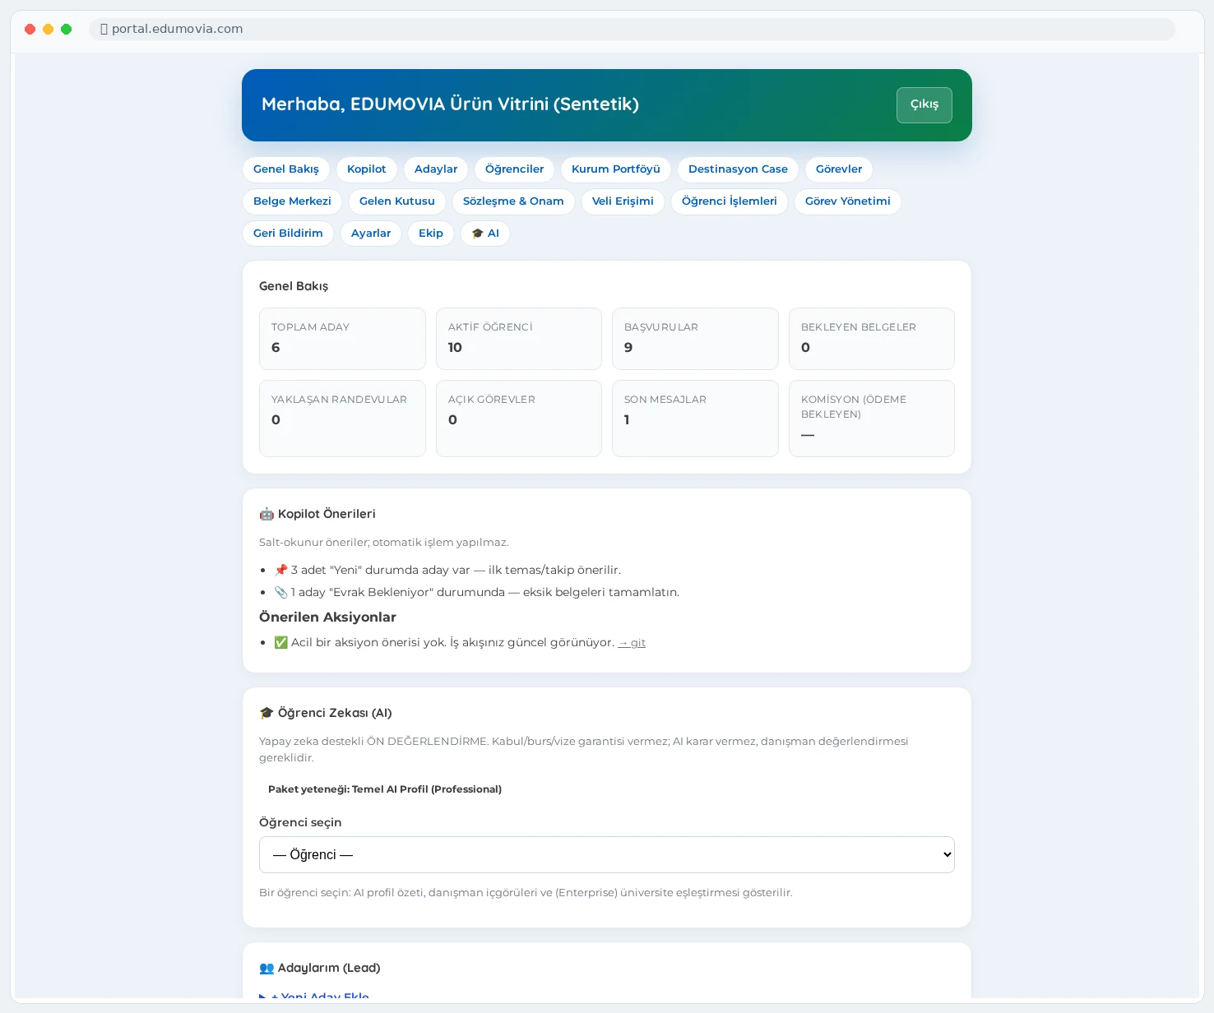Open the Öğrenciler tab
This screenshot has width=1214, height=1013.
point(514,169)
